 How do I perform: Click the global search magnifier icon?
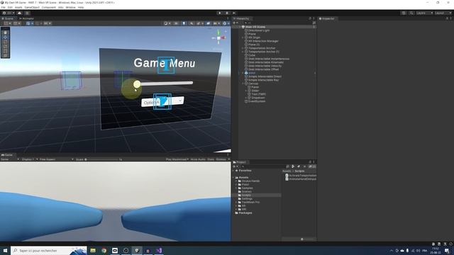411,13
